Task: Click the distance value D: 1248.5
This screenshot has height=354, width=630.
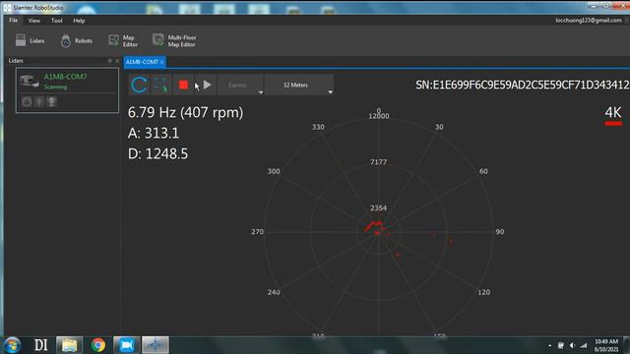Action: point(157,153)
